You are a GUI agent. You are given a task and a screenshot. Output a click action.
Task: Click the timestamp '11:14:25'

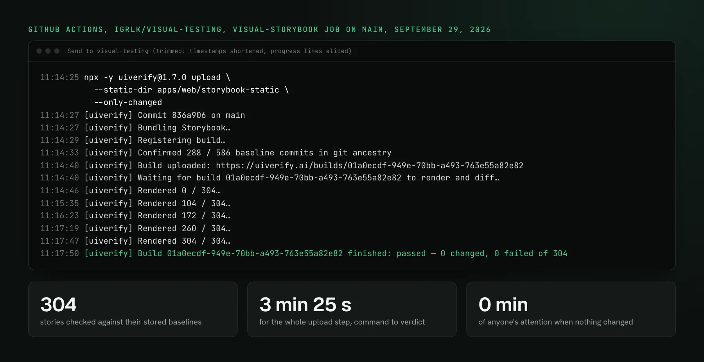tap(59, 77)
